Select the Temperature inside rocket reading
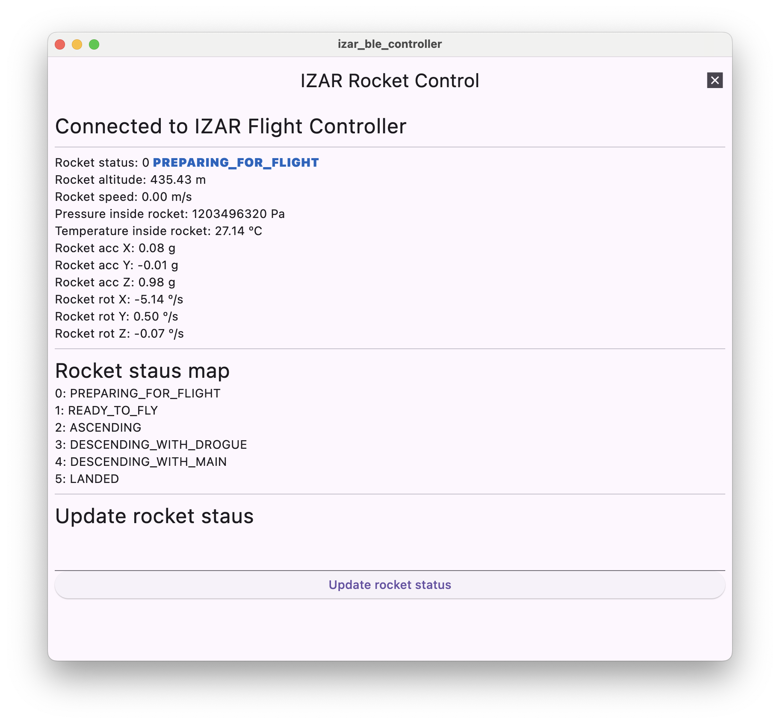 point(159,231)
